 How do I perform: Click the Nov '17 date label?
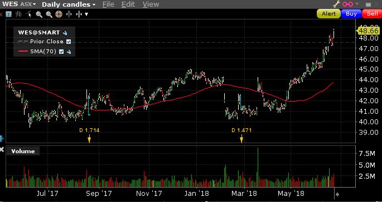coord(149,194)
